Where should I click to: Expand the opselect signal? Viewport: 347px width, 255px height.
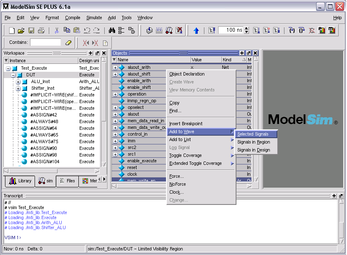coord(115,108)
